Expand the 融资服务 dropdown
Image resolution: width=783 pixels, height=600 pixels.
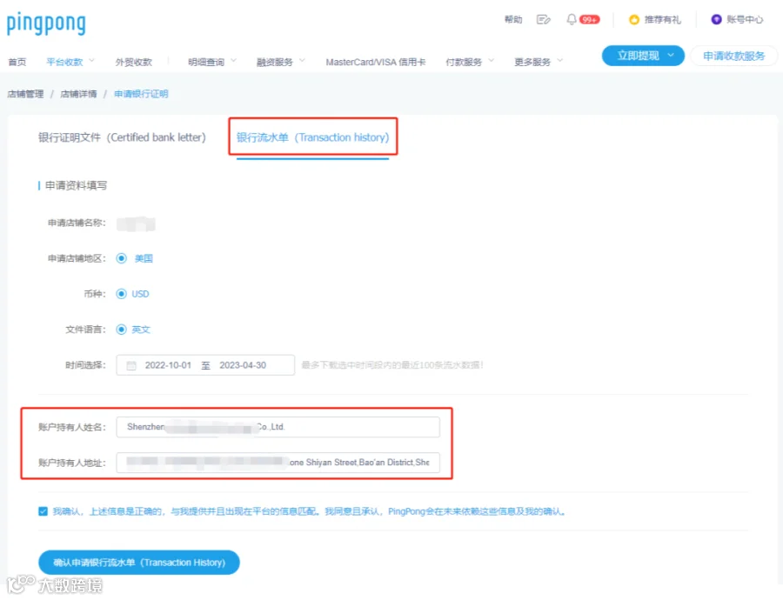[274, 61]
